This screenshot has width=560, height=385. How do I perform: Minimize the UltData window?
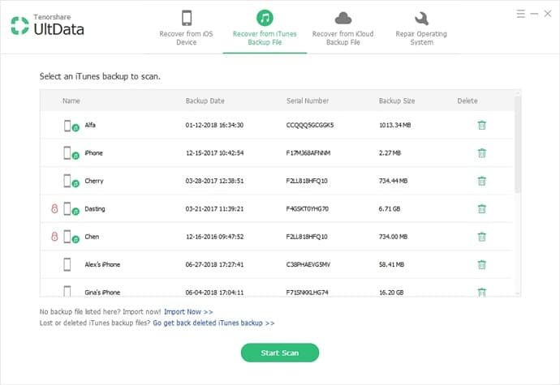[534, 14]
